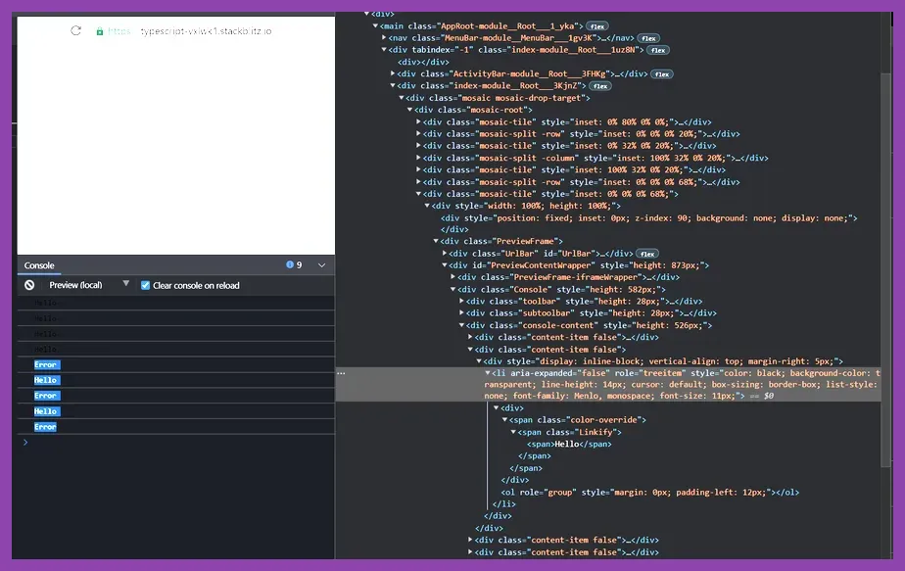Expand the UrlBar div node
Screen dimensions: 905x571
pos(445,253)
